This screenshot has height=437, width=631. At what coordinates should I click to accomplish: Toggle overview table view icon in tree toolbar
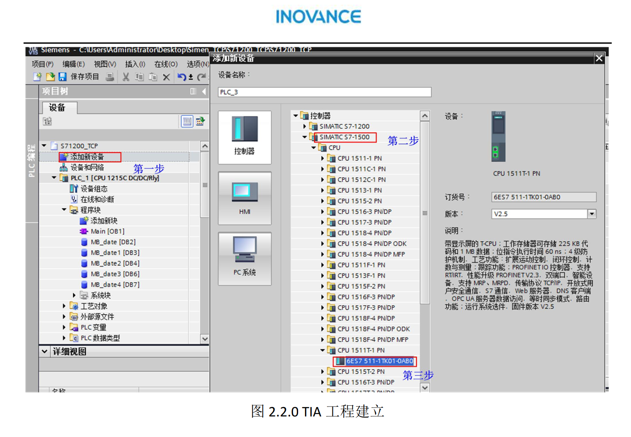coord(187,121)
